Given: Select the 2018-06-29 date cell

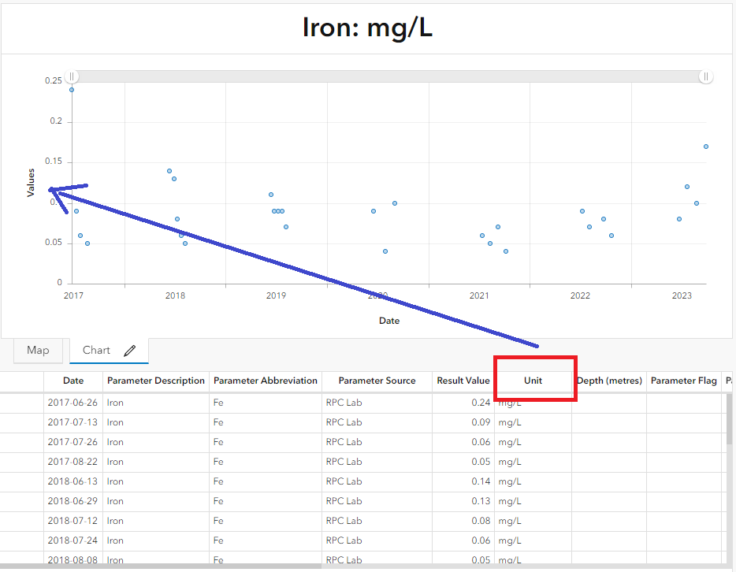Looking at the screenshot, I should point(72,501).
